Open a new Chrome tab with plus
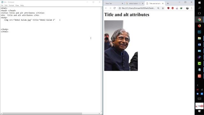Screen dimensions: 204x115 [168, 4]
